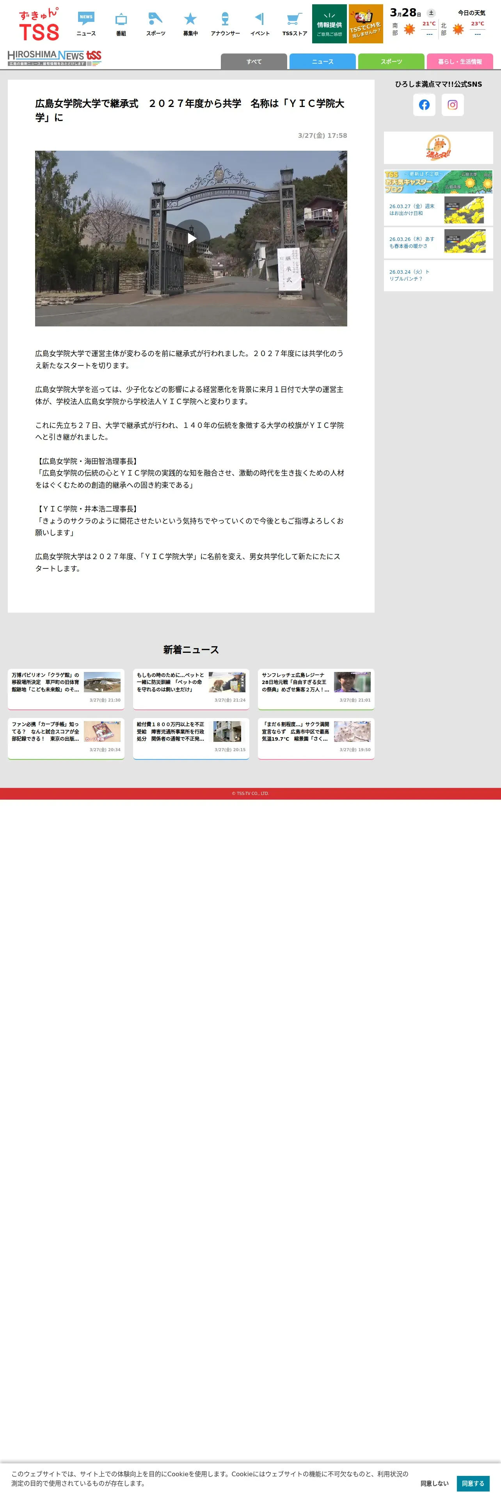This screenshot has width=501, height=1504.
Task: Click the 新着ニュース heading
Action: pos(191,650)
